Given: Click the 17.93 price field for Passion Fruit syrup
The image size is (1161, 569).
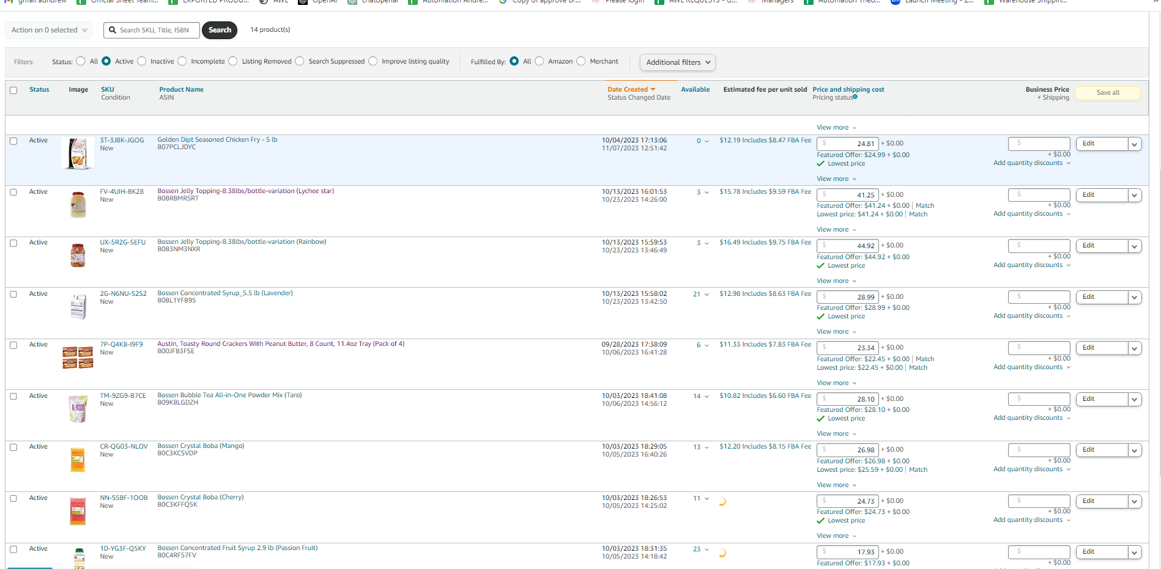Looking at the screenshot, I should click(x=848, y=552).
